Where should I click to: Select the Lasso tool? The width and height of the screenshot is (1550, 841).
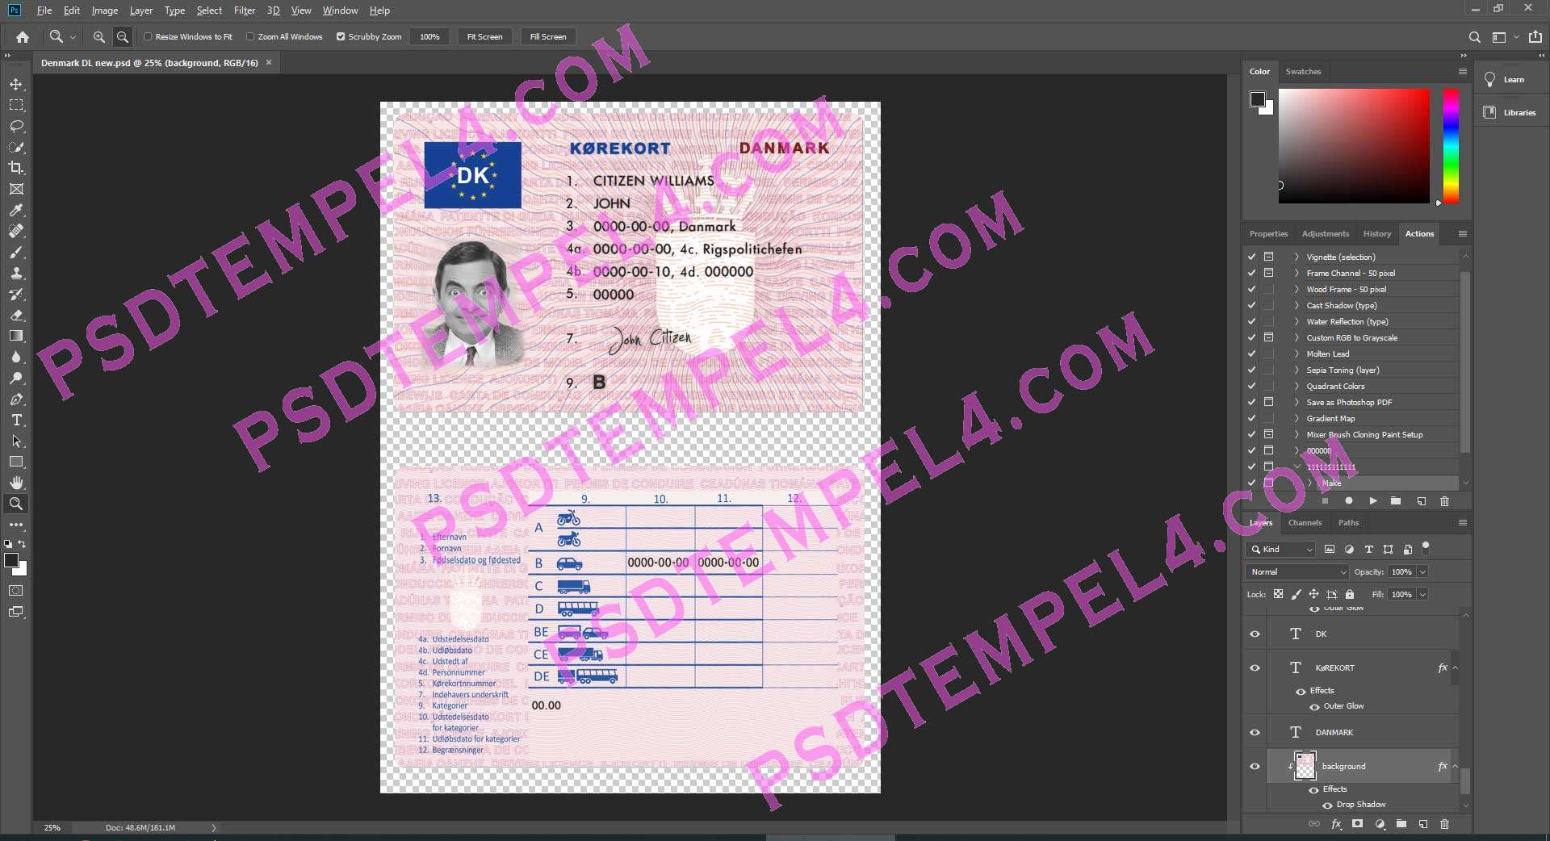coord(16,127)
